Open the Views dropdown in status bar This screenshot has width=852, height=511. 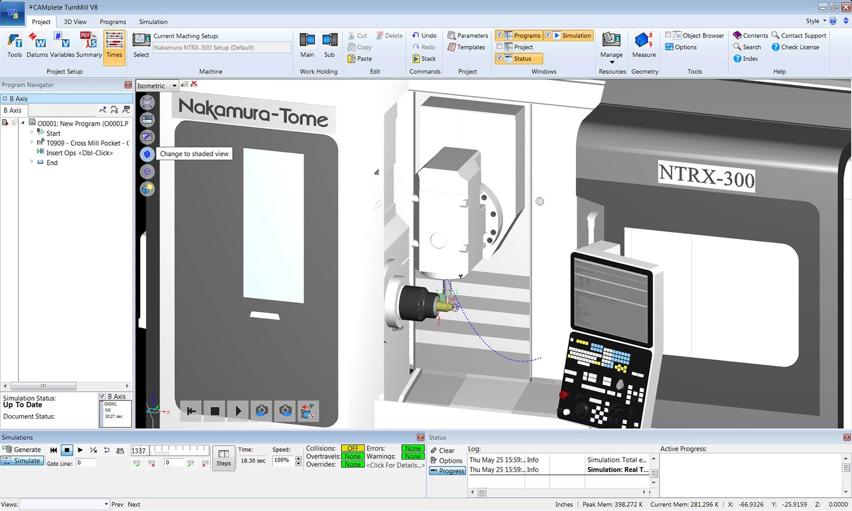click(x=64, y=504)
